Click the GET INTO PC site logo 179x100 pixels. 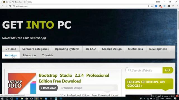pyautogui.click(x=37, y=25)
